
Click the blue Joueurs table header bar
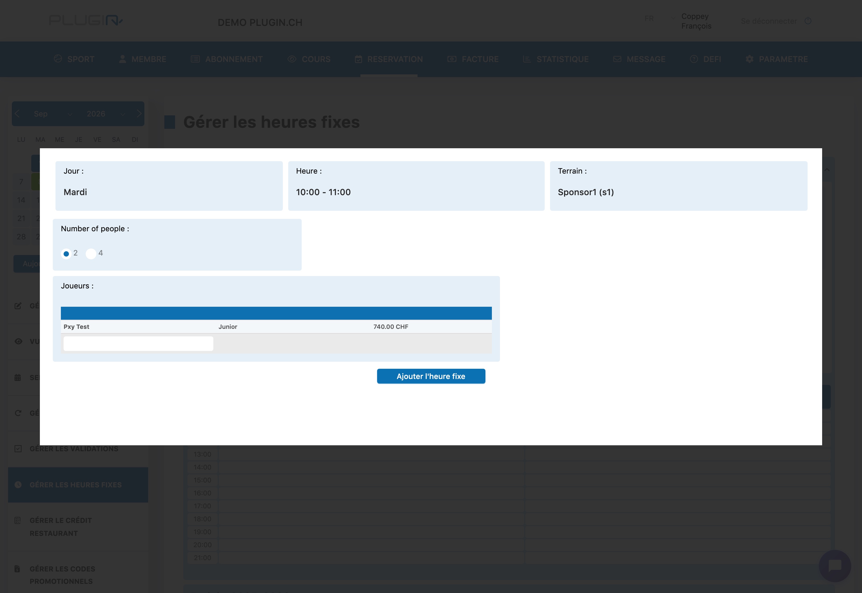(276, 313)
